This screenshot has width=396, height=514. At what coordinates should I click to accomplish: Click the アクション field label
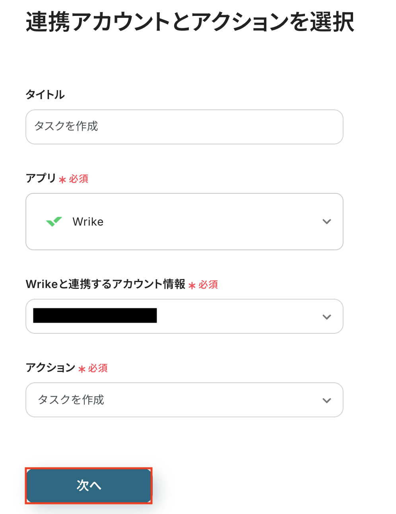(x=50, y=368)
